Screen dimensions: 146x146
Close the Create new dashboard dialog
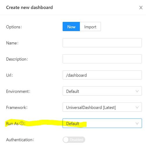141,8
